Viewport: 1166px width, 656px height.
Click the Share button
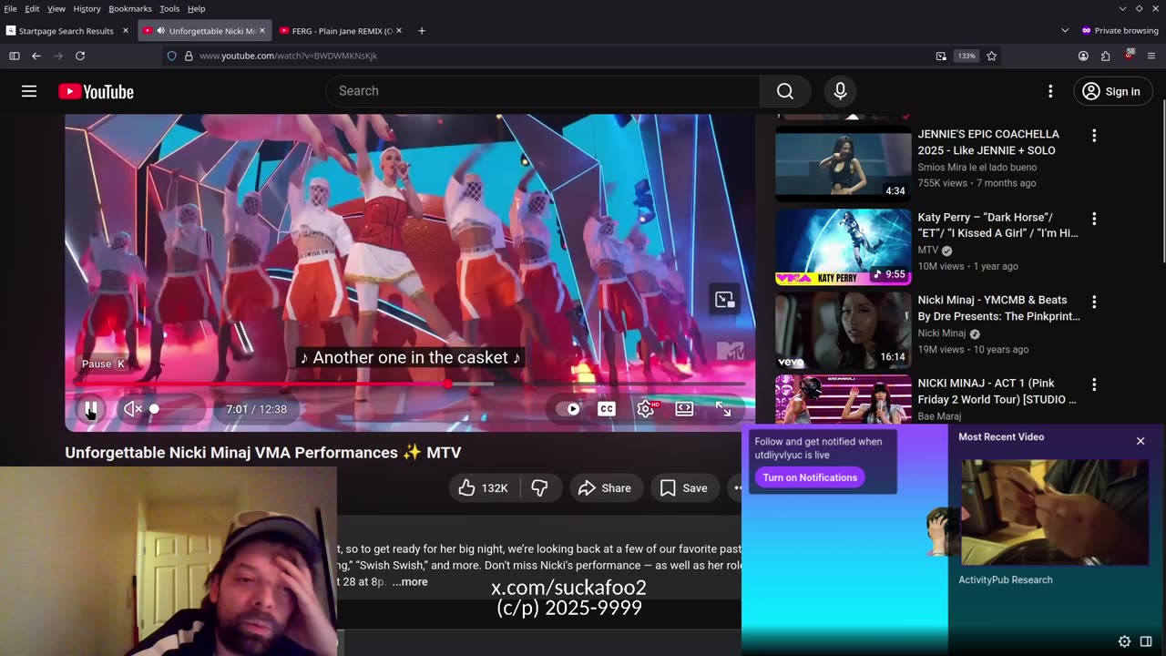[605, 488]
